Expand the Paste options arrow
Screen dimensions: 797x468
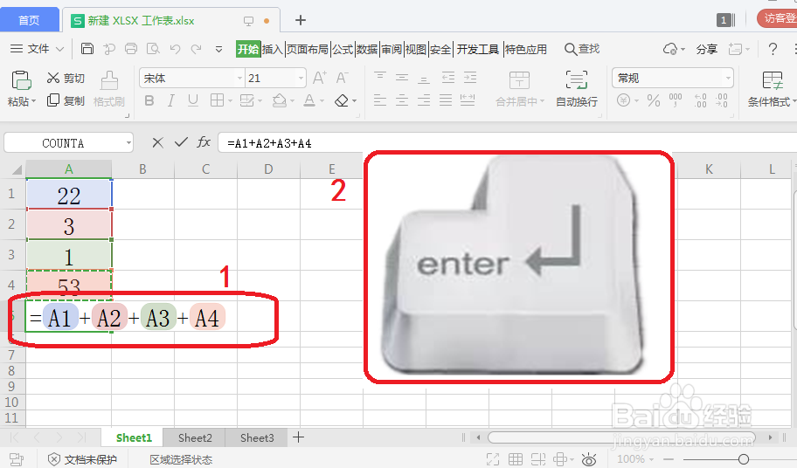(x=33, y=101)
